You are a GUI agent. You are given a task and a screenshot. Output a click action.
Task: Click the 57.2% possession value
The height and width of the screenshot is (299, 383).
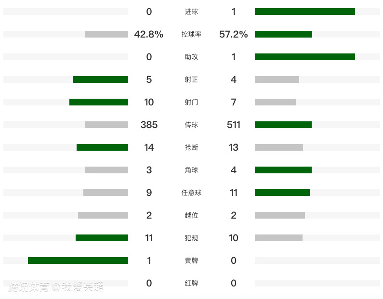234,34
